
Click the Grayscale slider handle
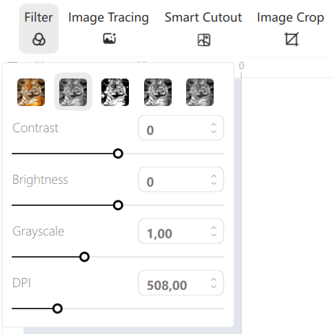(84, 257)
